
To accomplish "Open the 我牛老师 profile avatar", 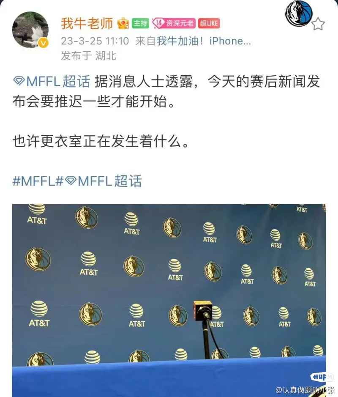I will pos(30,30).
